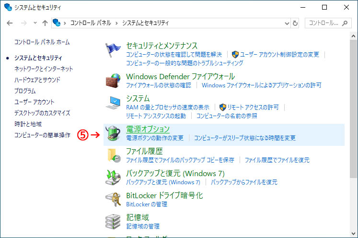
Task: Open デスクトップのカスタマイズ category
Action: pos(42,113)
